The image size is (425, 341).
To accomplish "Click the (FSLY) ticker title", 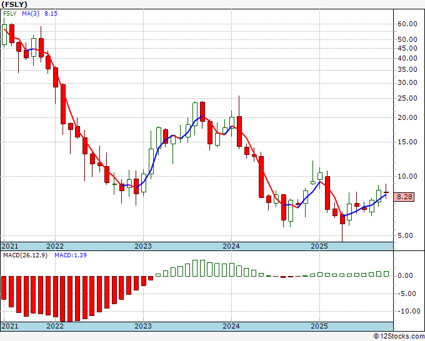I will (14, 4).
